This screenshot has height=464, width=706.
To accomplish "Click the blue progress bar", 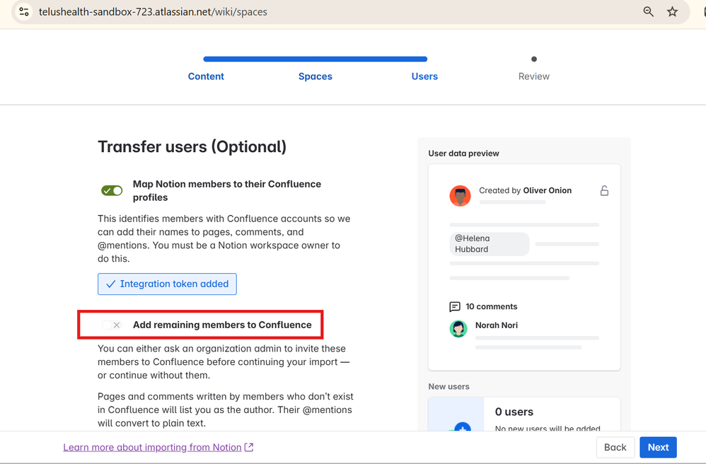I will point(316,59).
